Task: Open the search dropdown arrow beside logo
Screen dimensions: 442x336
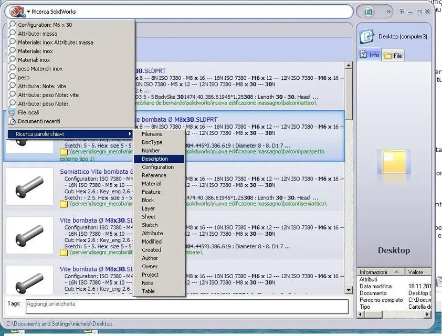Action: pos(28,12)
